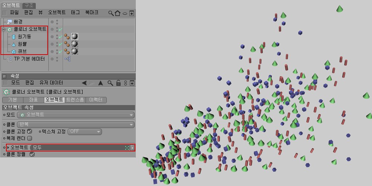Open the 모드 dropdown showing 오브젝트
The image size is (372, 186).
76,115
